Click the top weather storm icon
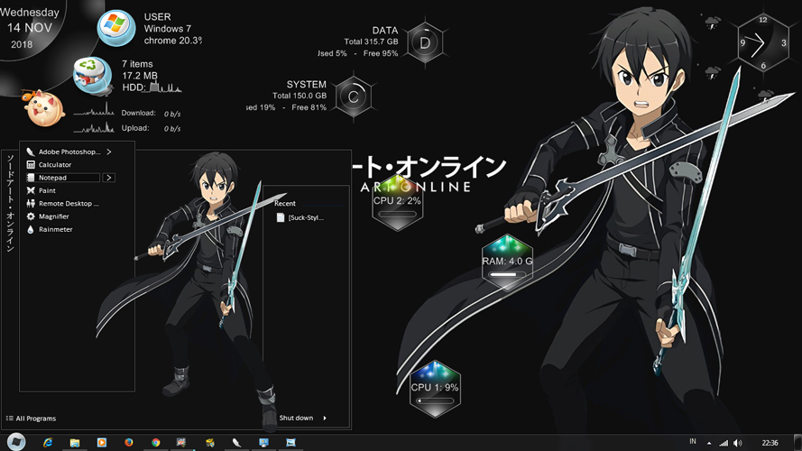Image resolution: width=802 pixels, height=451 pixels. pyautogui.click(x=713, y=23)
